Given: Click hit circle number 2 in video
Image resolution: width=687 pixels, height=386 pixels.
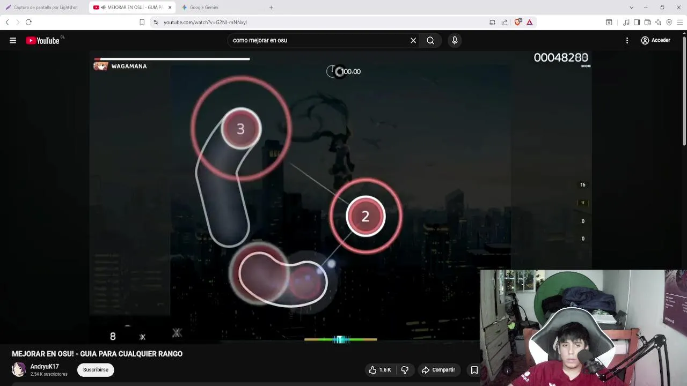Looking at the screenshot, I should click(x=366, y=216).
